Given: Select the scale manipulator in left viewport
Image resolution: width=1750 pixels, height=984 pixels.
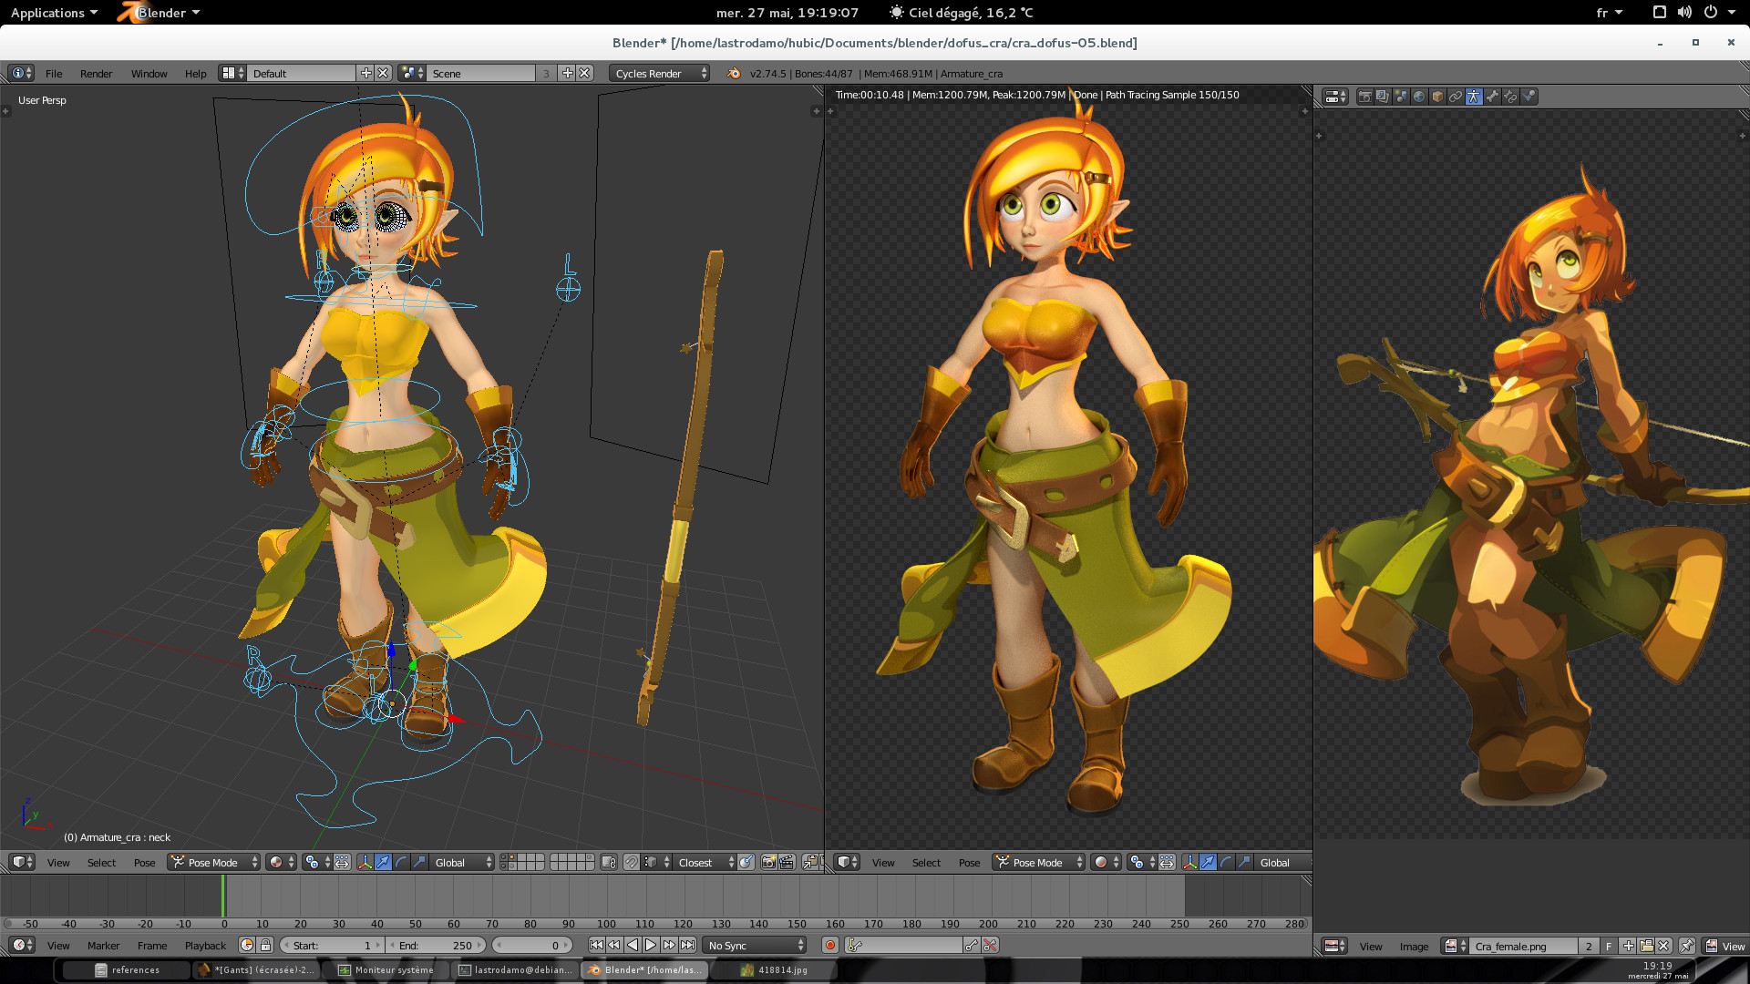Looking at the screenshot, I should pyautogui.click(x=419, y=862).
